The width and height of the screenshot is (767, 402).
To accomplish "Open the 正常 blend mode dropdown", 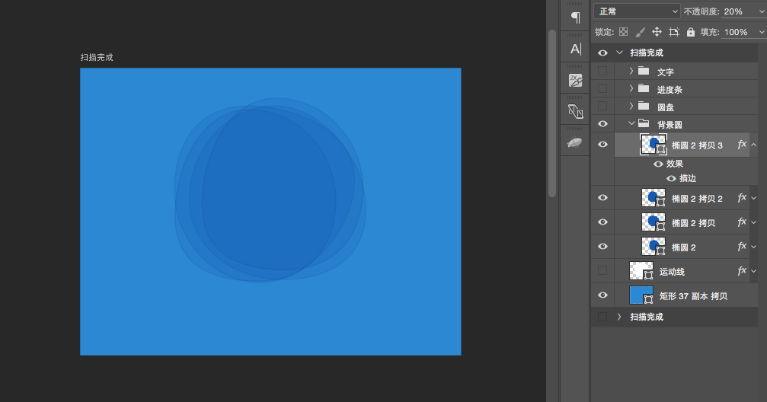I will point(637,11).
